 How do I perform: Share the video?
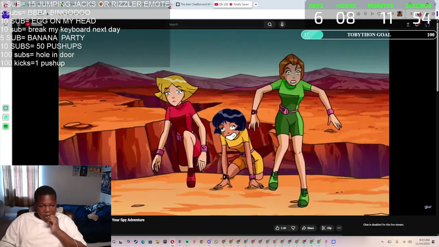[x=308, y=228]
